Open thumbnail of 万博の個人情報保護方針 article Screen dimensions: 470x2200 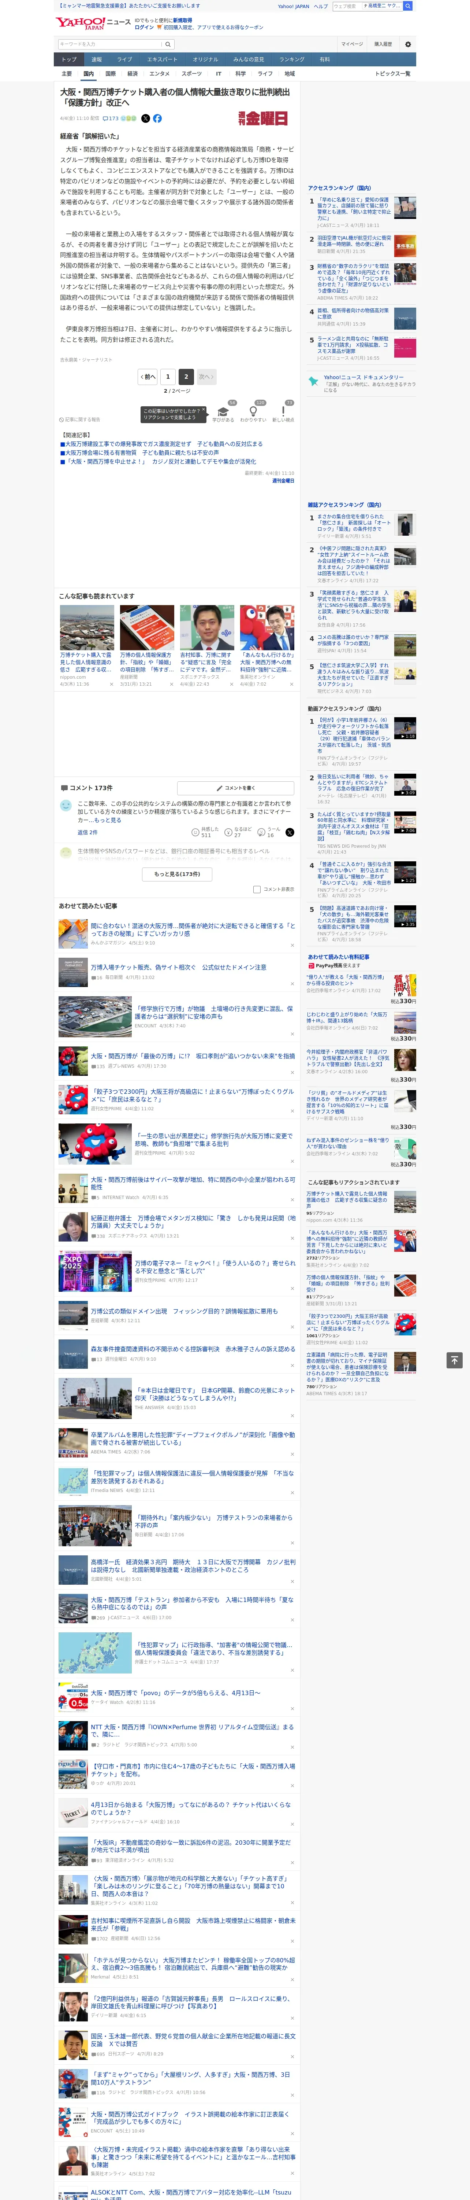(147, 628)
